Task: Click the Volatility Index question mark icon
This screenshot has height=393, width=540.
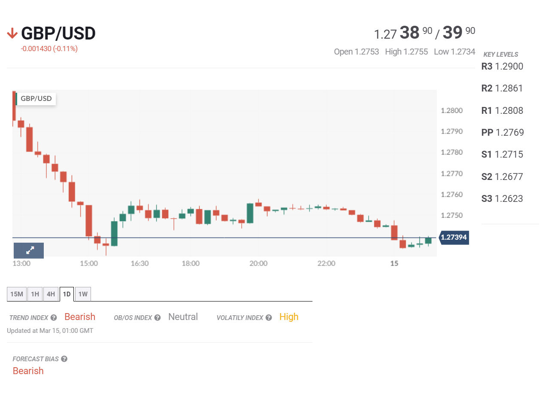Action: tap(269, 318)
